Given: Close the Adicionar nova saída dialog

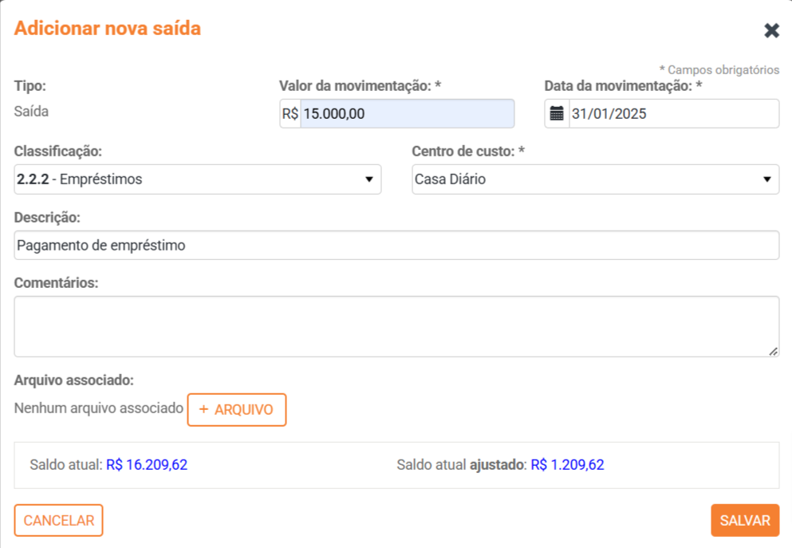Looking at the screenshot, I should click(x=771, y=31).
